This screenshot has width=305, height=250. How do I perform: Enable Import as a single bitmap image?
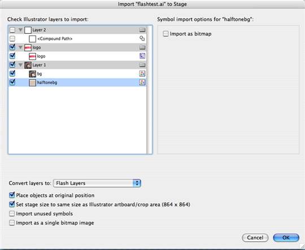(12, 222)
